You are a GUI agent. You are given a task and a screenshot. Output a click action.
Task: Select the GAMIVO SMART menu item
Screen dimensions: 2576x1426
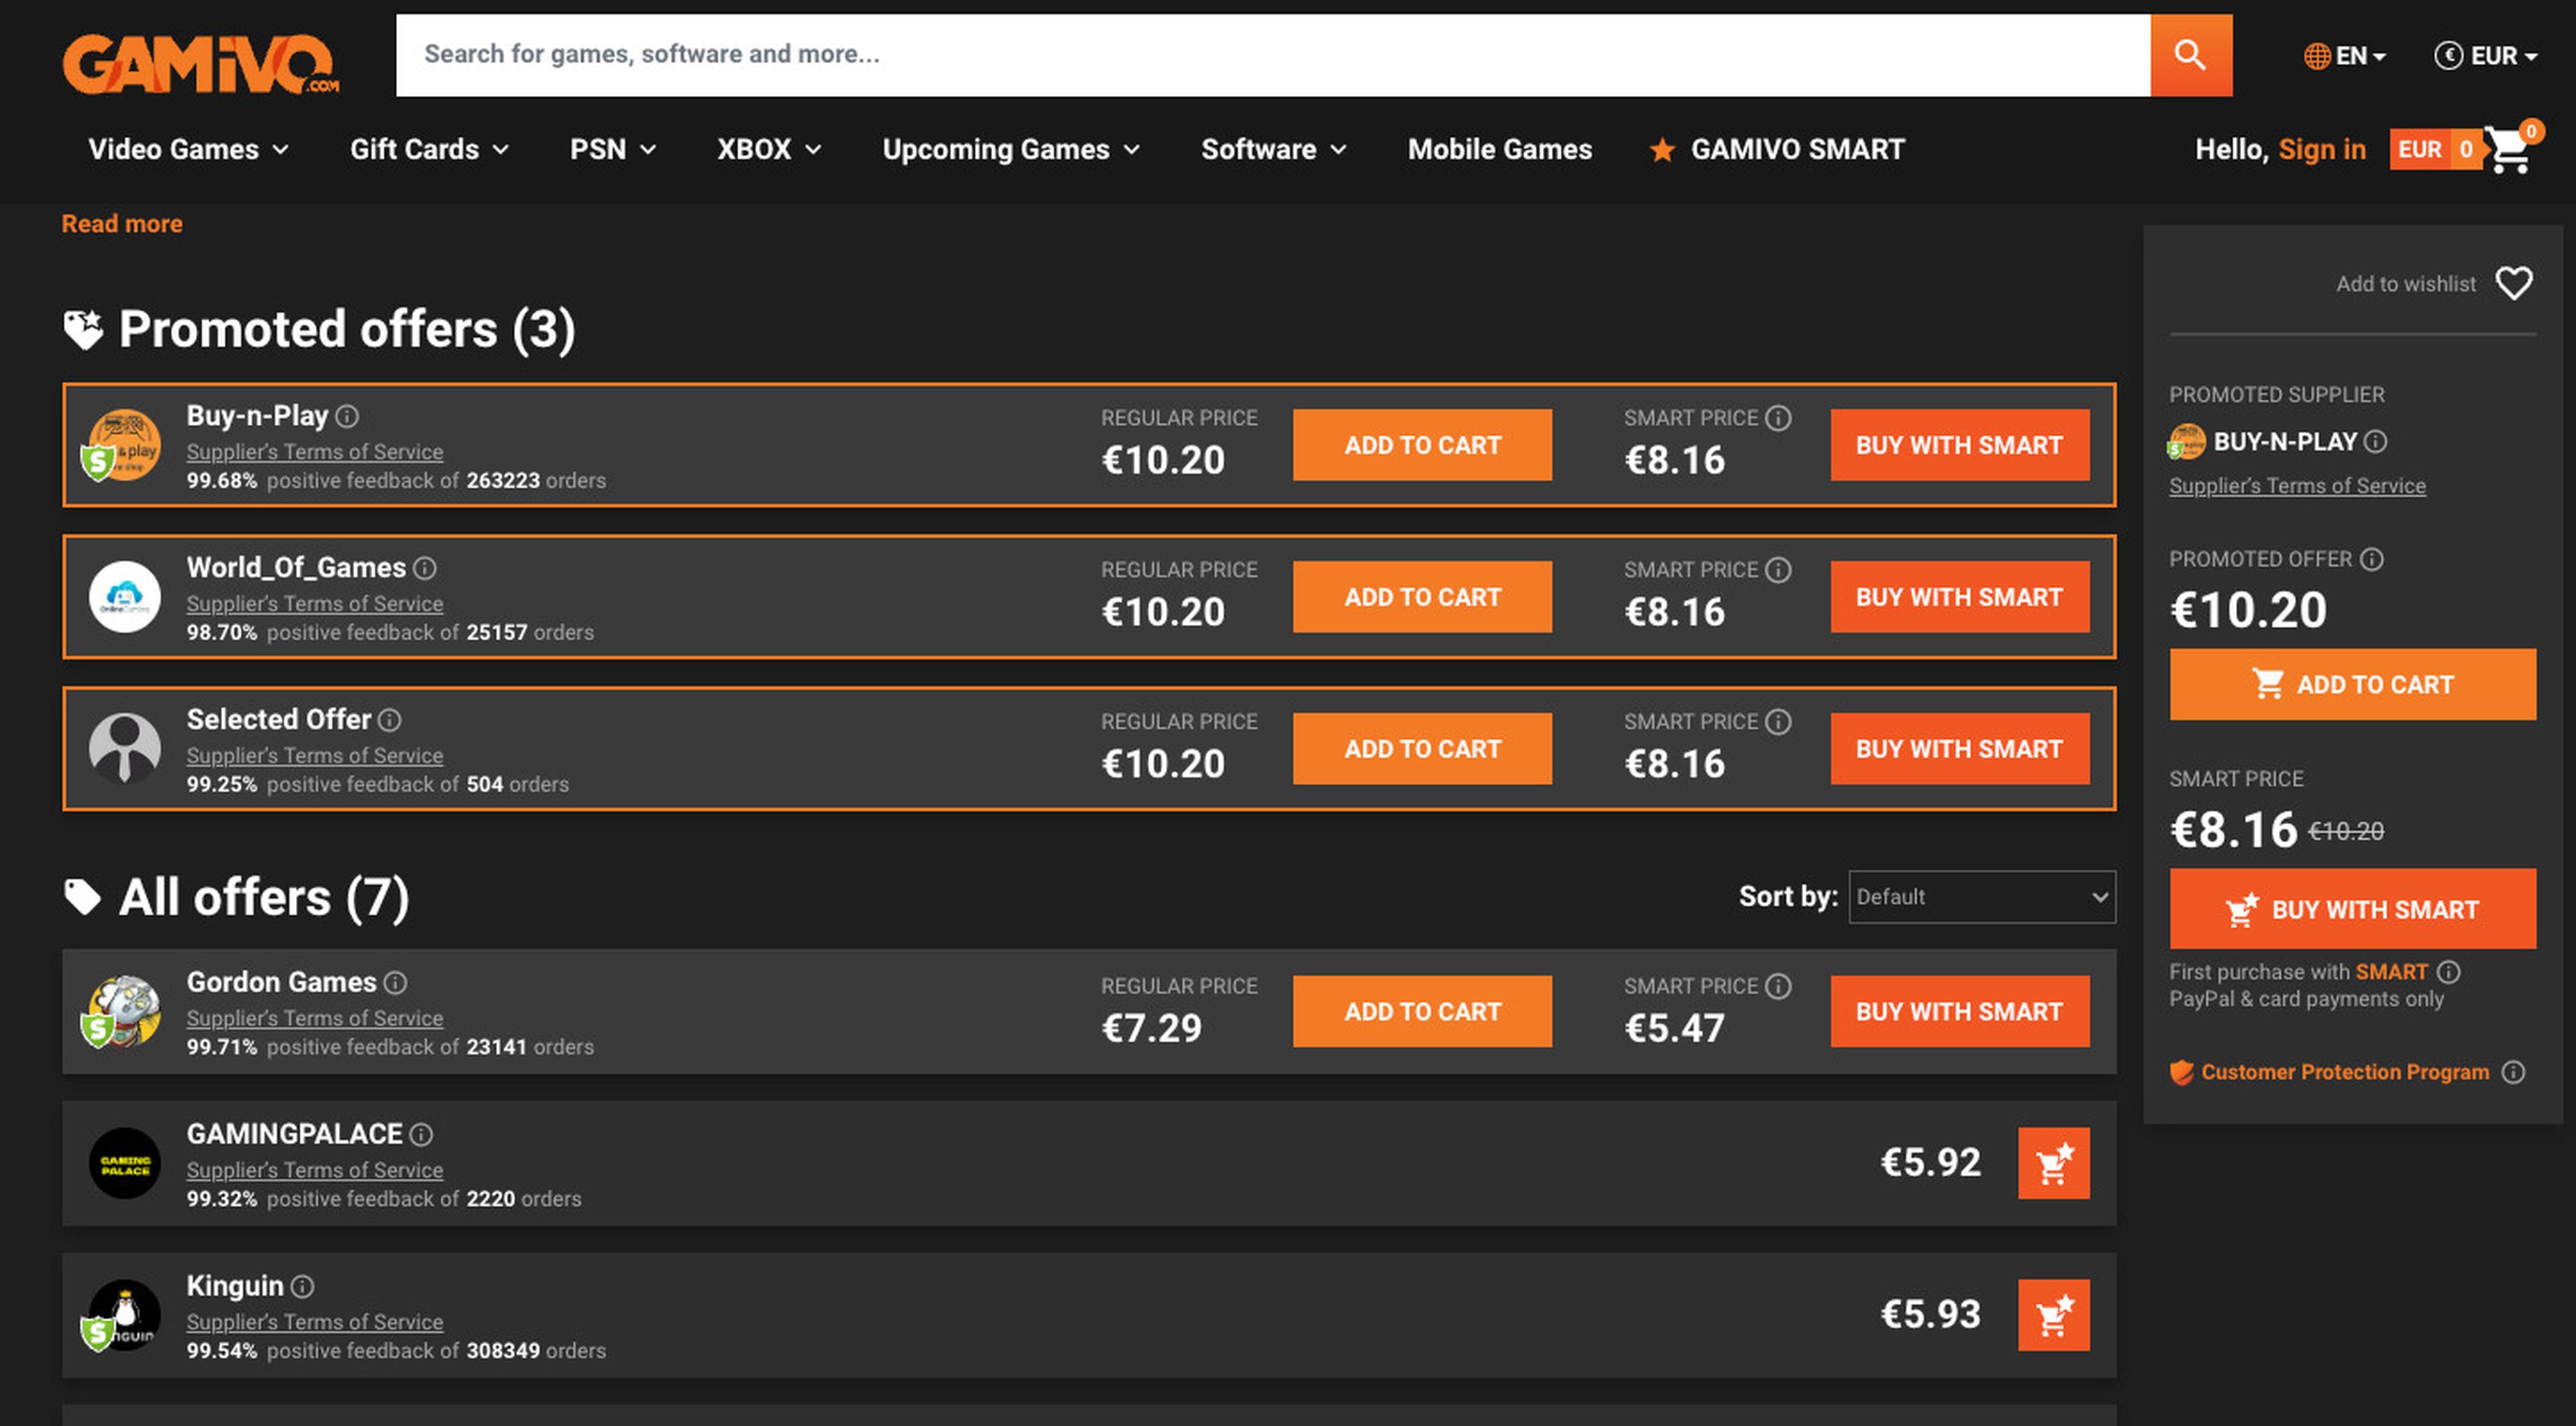[x=1777, y=150]
